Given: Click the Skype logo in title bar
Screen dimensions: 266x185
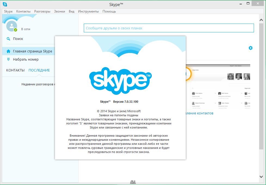Looking at the screenshot, I should pyautogui.click(x=5, y=4).
